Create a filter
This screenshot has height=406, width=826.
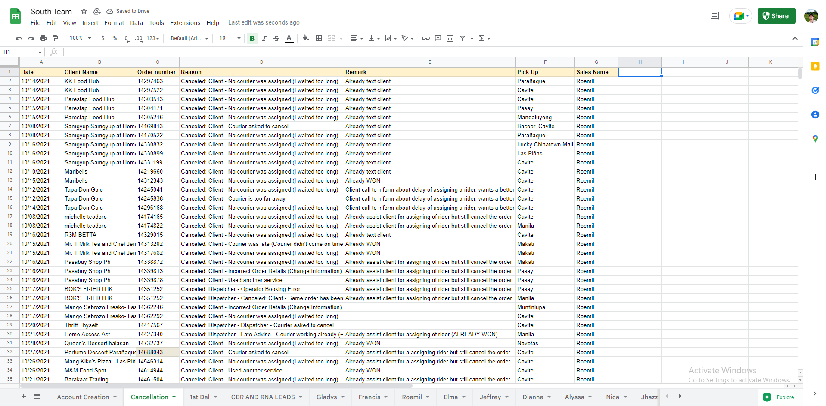coord(463,38)
